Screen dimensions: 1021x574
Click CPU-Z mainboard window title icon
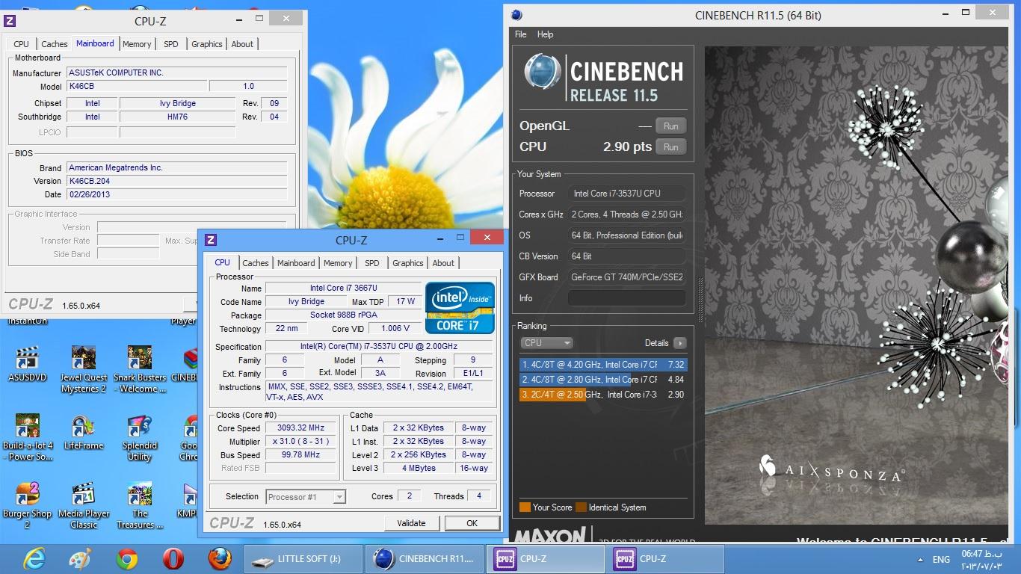coord(10,21)
